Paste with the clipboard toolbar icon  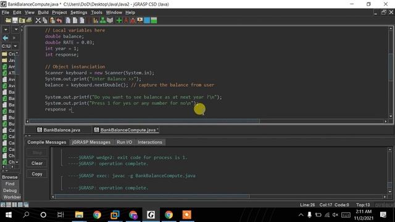[52, 20]
